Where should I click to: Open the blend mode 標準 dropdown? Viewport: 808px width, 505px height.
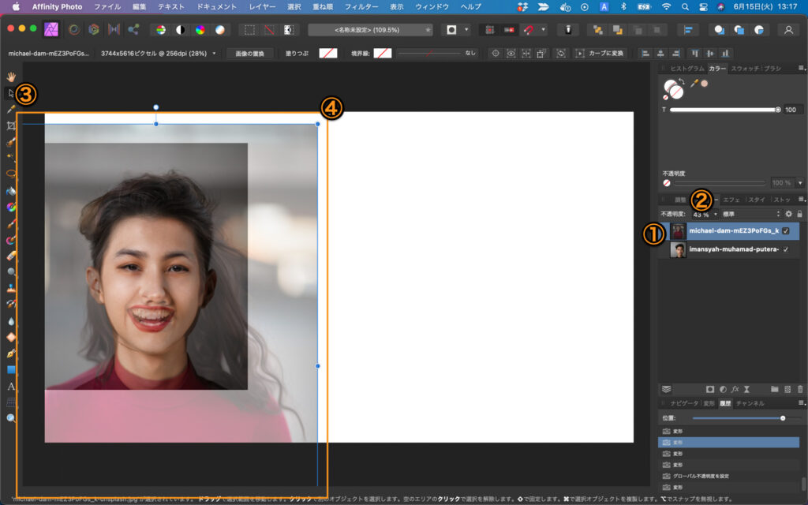[750, 214]
